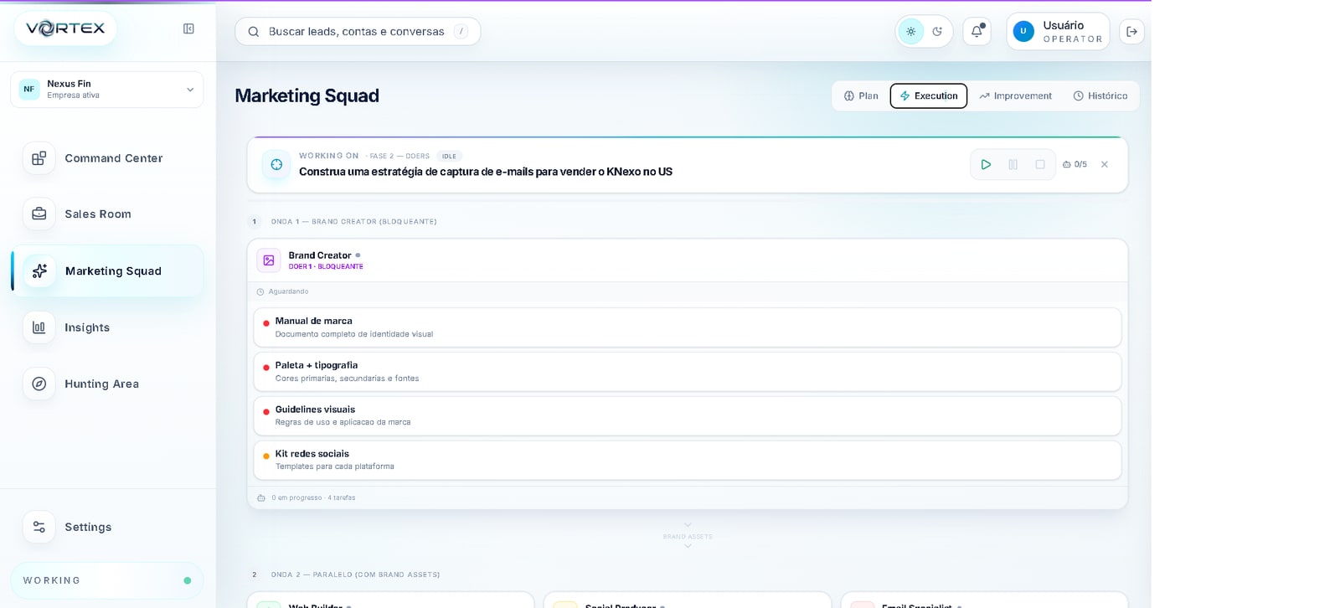Click the task headline about KNexo e-mails
Image resolution: width=1340 pixels, height=608 pixels.
(486, 172)
